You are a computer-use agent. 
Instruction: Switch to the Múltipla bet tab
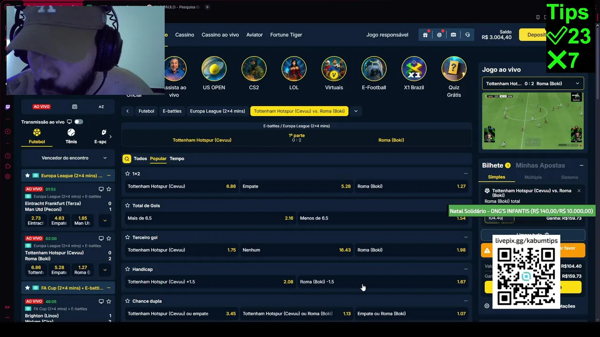click(x=533, y=177)
